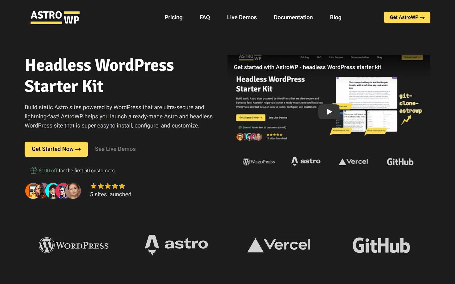Play the AstroWP intro video
This screenshot has height=284, width=455.
[x=329, y=112]
